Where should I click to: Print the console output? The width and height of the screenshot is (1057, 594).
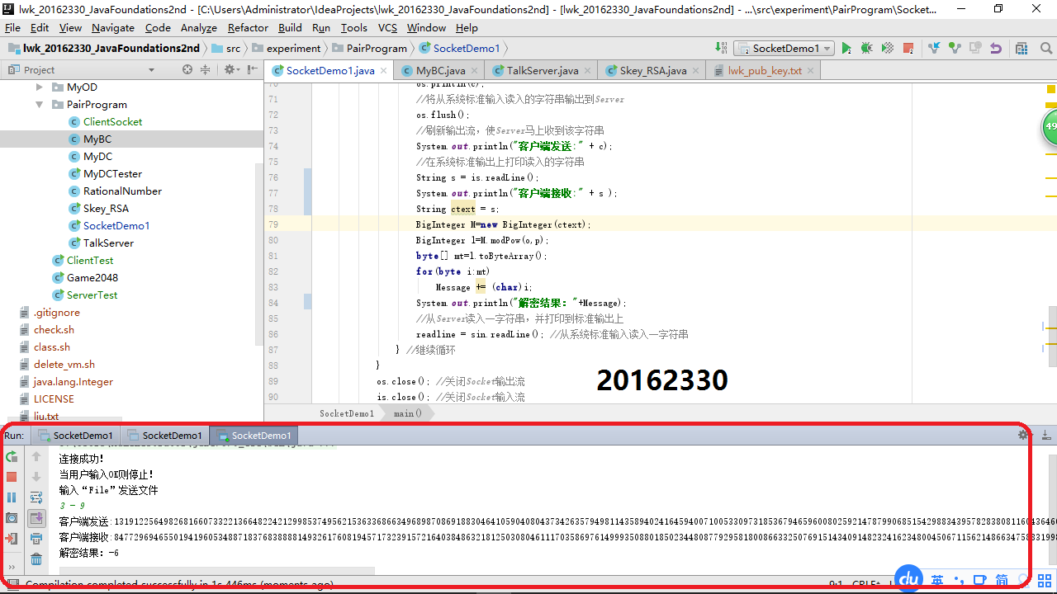pos(36,539)
